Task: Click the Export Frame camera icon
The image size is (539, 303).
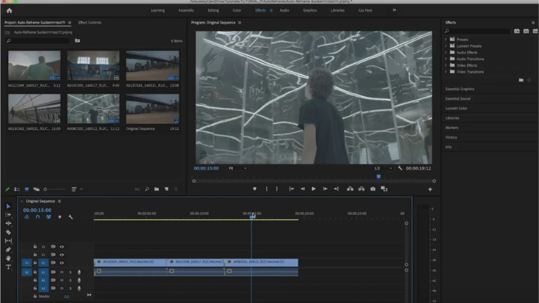Action: [x=373, y=189]
